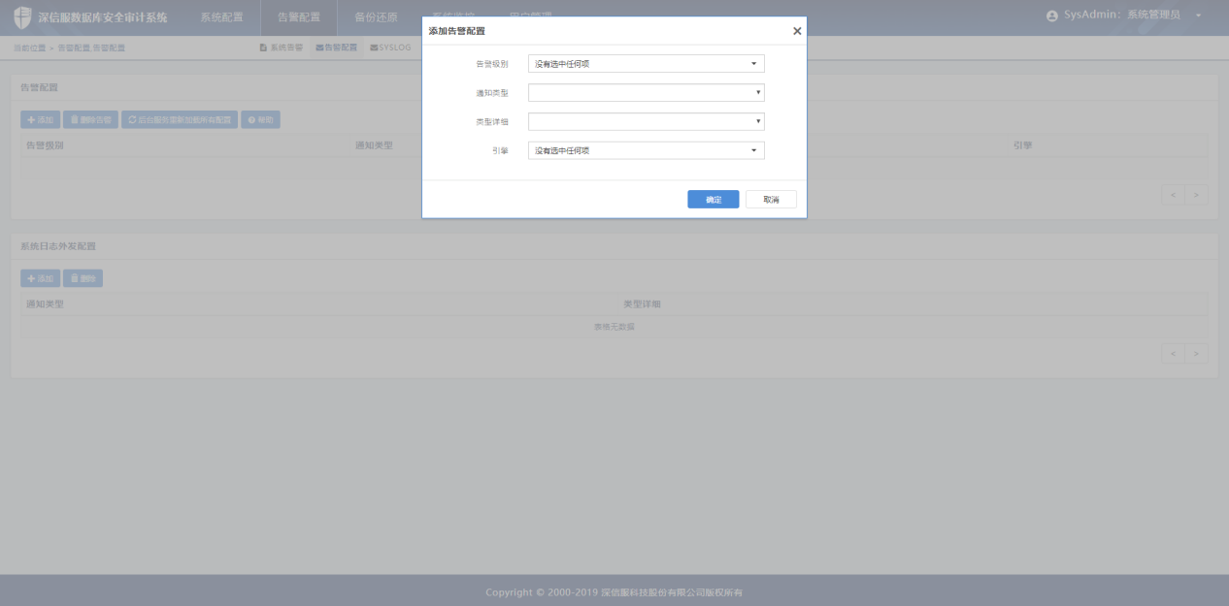Expand the 通知类型 dropdown
1229x606 pixels.
coord(646,93)
